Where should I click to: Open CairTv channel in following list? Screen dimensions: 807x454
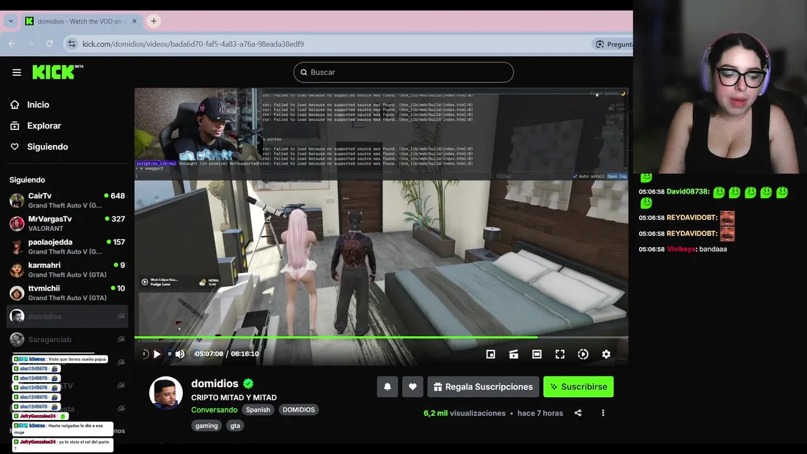tap(67, 201)
